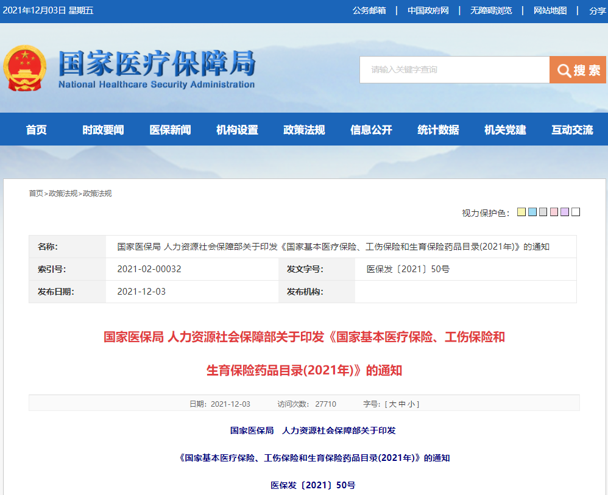
Task: Open 机构设置 navigation item
Action: coord(238,130)
